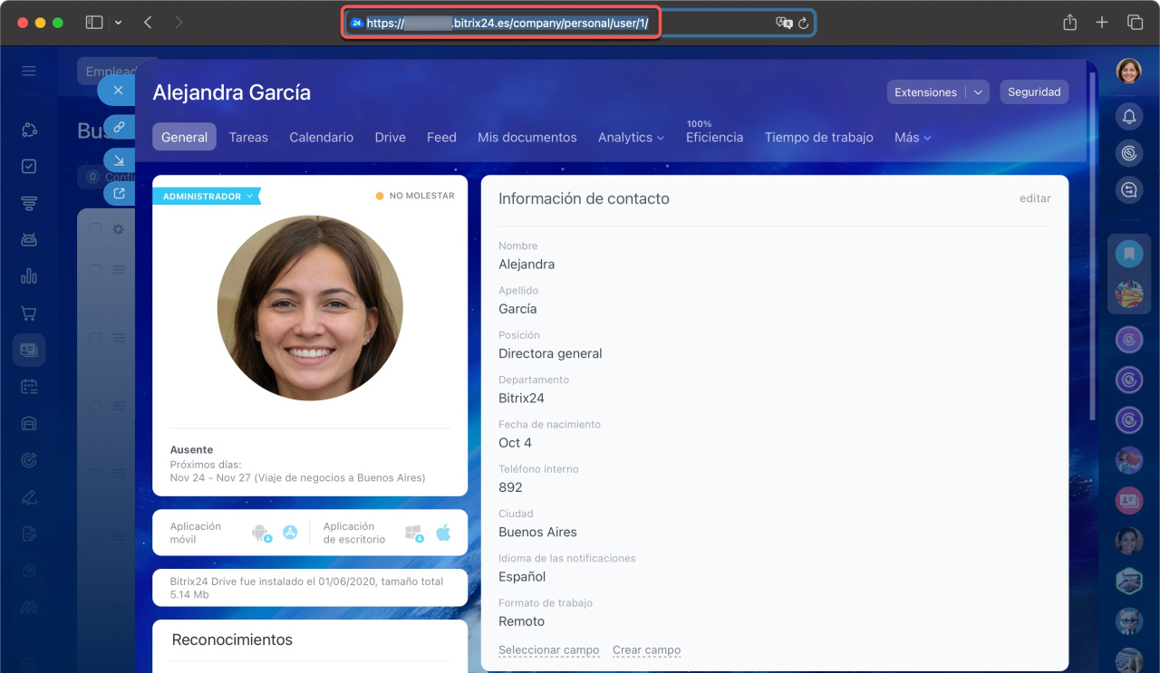Viewport: 1160px width, 673px height.
Task: Reload the page with the refresh icon
Action: click(803, 24)
